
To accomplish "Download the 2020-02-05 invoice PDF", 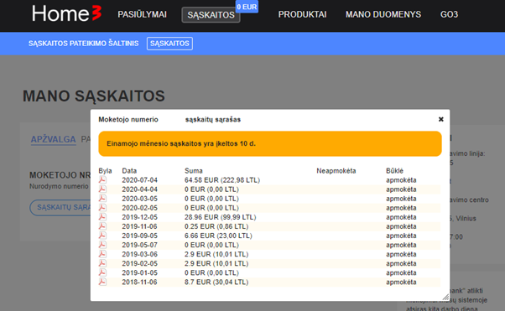I will 102,208.
